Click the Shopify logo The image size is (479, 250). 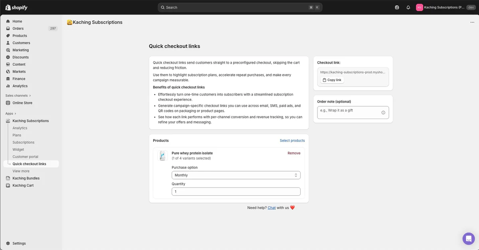click(x=16, y=7)
